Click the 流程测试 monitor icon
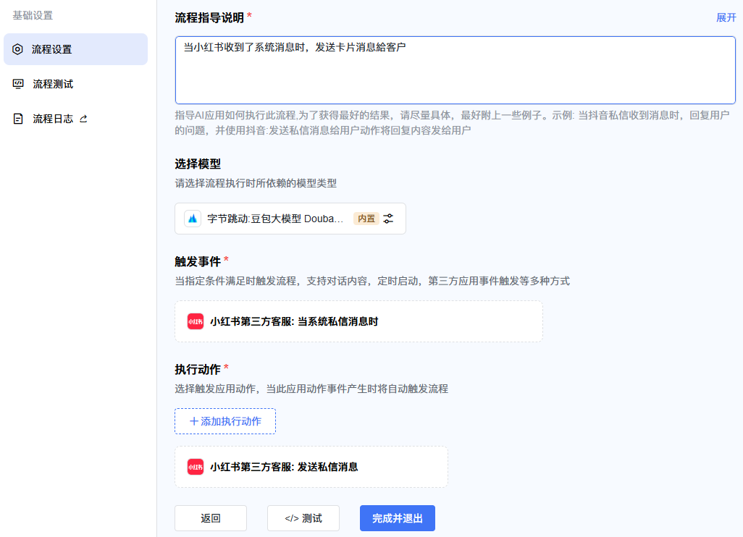Screen dimensions: 743x537 point(18,84)
